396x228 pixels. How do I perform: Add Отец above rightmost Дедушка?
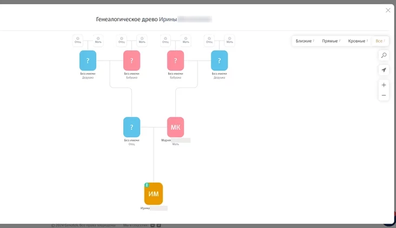click(x=209, y=40)
